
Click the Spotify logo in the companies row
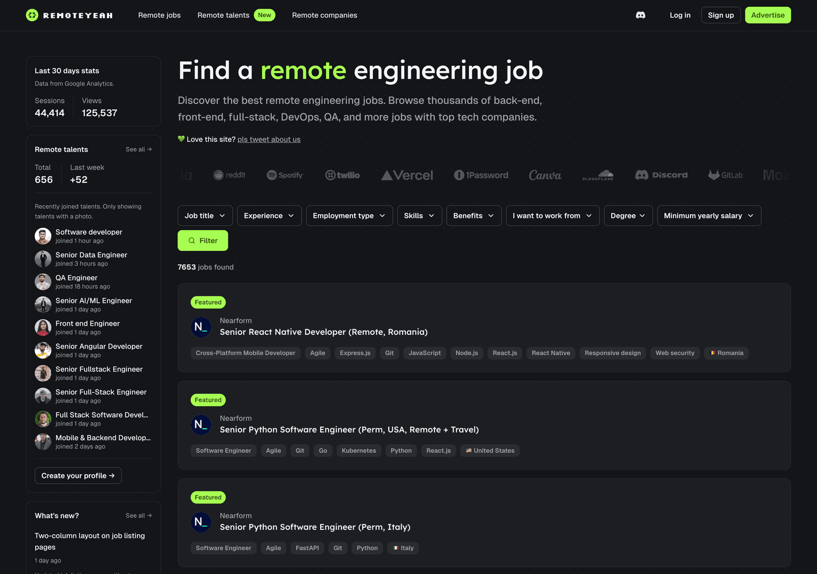pyautogui.click(x=285, y=174)
